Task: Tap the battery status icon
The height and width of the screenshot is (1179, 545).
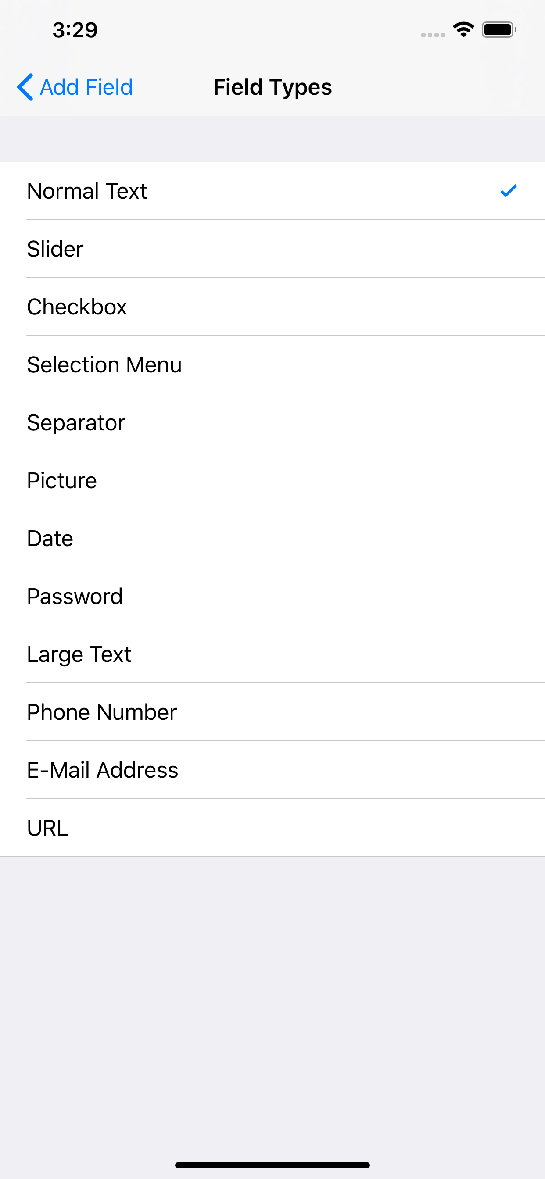Action: 499,30
